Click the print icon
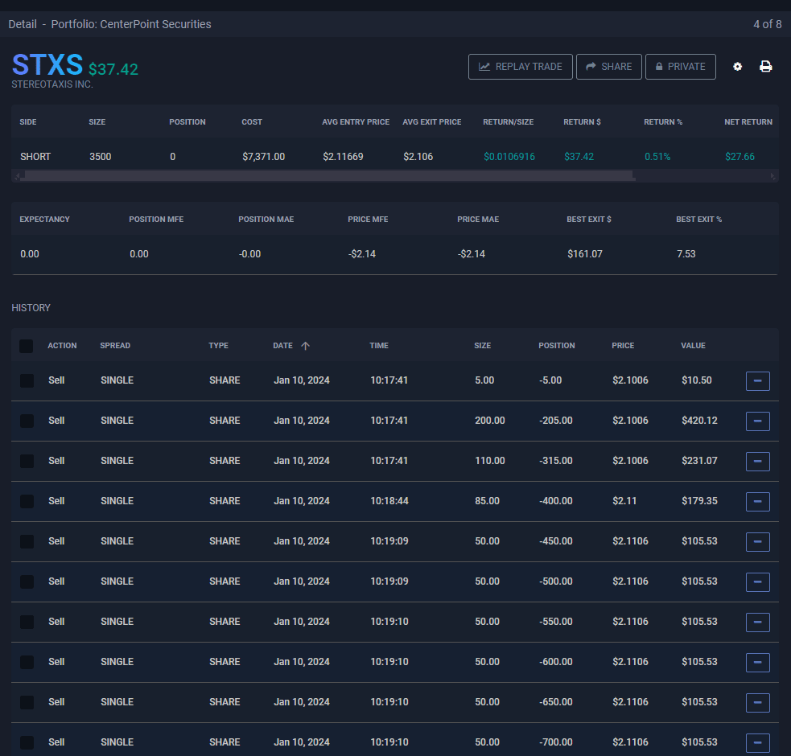791x756 pixels. click(x=766, y=67)
